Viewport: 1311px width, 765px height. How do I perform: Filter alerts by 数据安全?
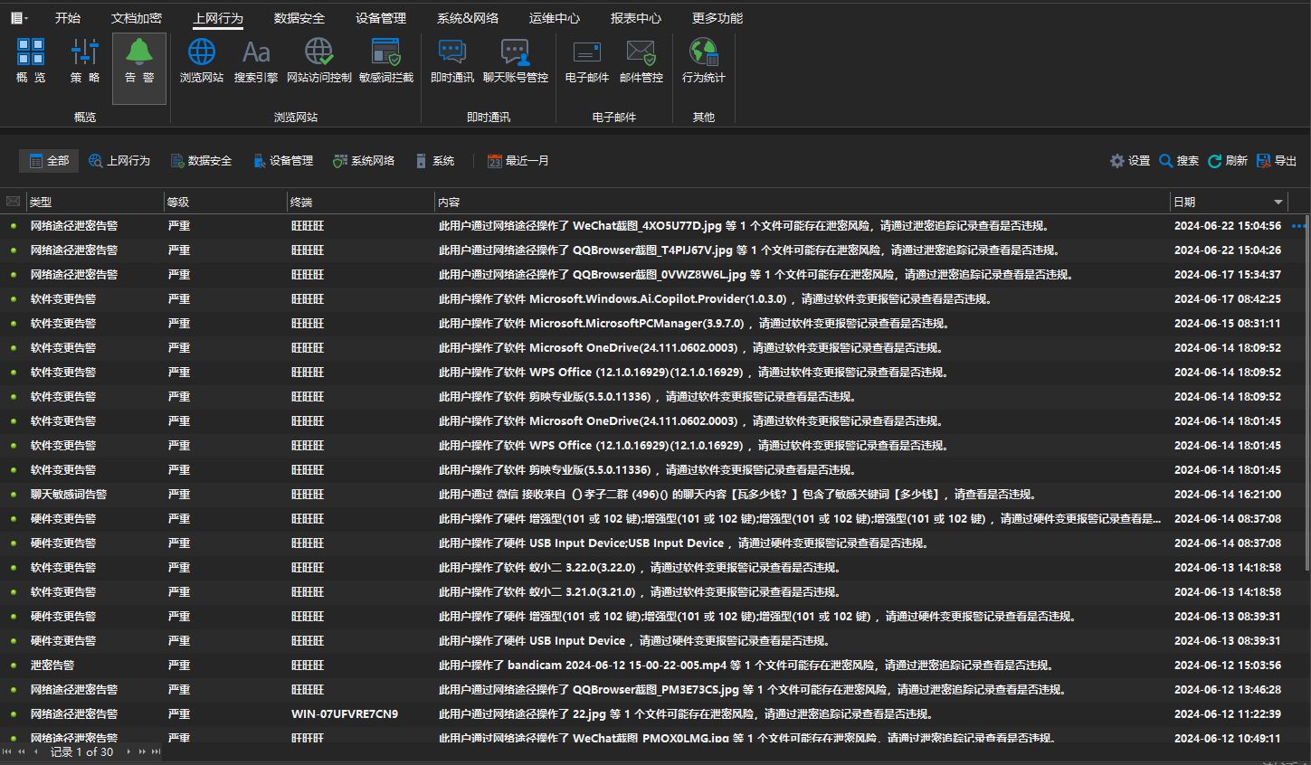[x=201, y=161]
